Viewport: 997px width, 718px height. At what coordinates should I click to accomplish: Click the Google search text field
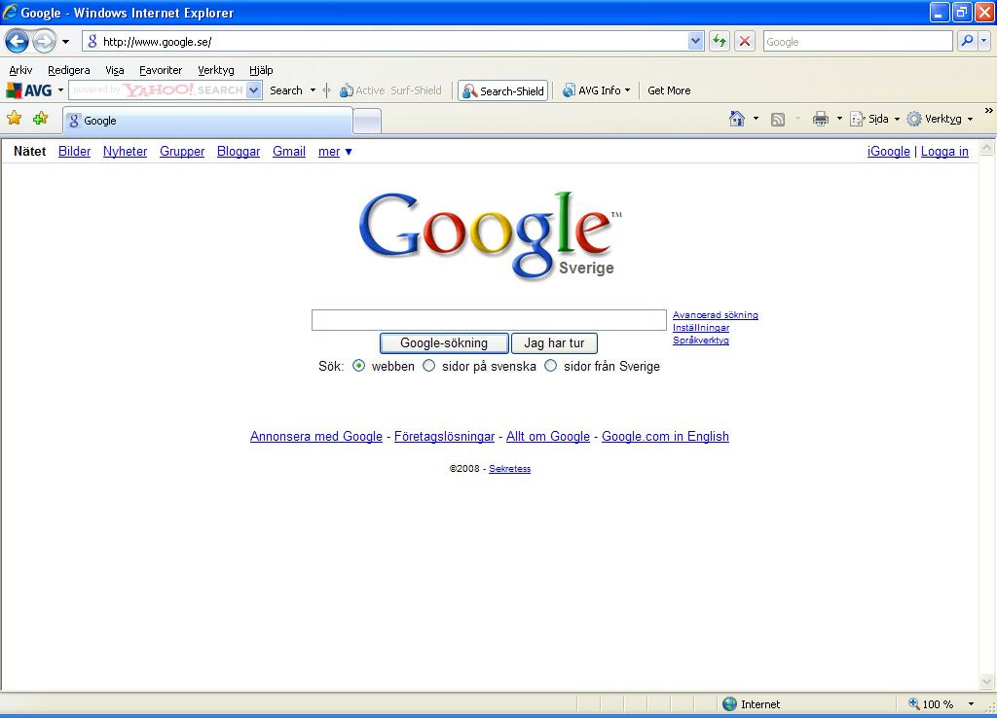point(489,320)
